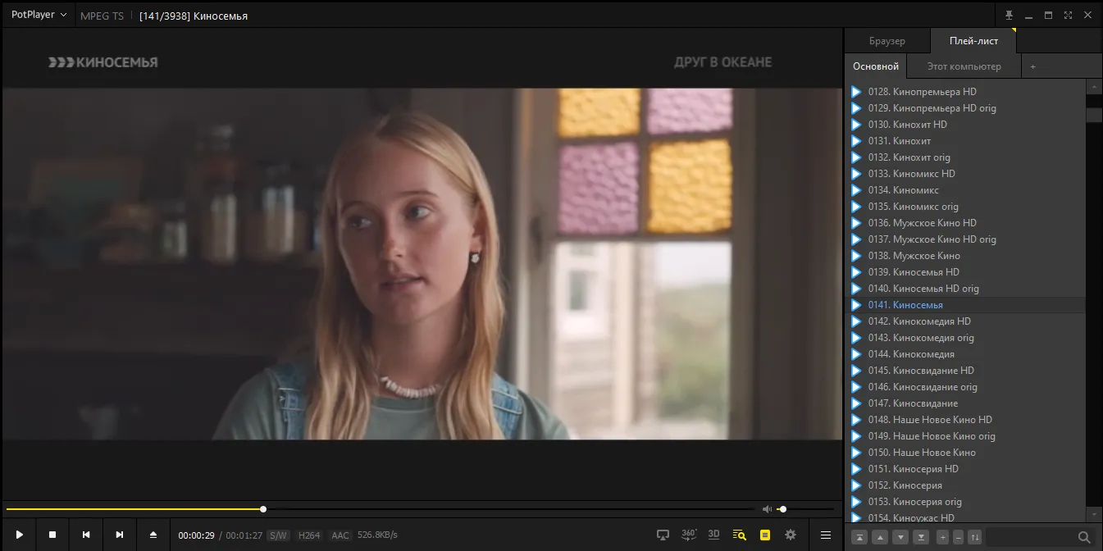Mute the audio via speaker icon
The height and width of the screenshot is (551, 1103).
coord(767,509)
